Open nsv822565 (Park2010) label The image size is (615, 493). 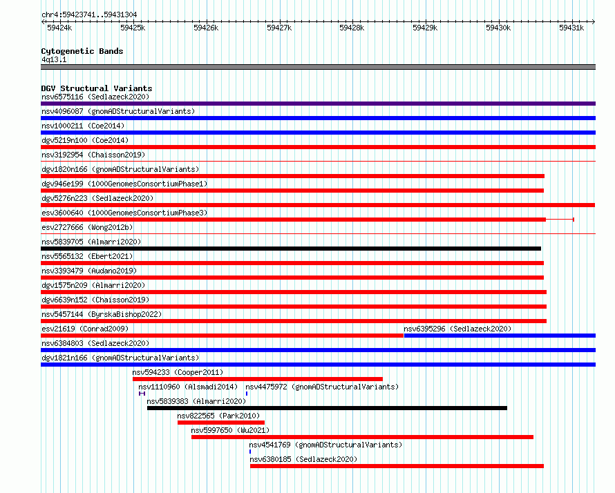click(x=218, y=416)
